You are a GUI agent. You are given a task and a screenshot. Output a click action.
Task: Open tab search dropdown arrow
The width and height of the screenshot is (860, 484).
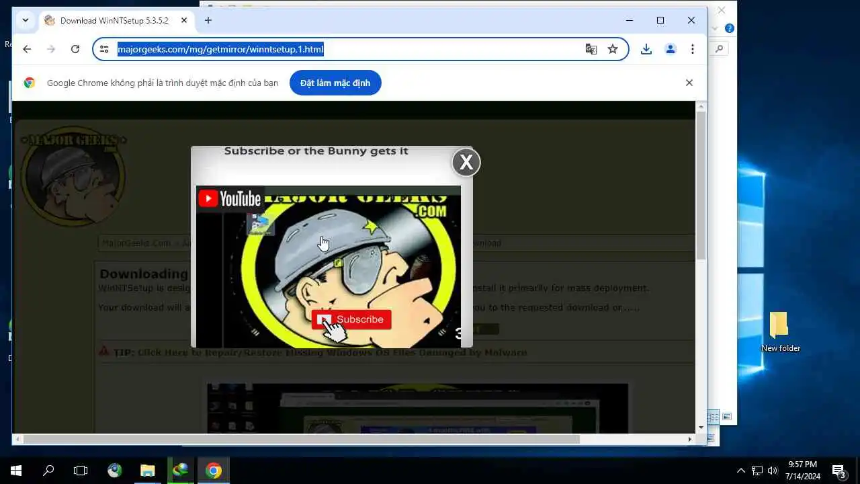click(x=26, y=20)
